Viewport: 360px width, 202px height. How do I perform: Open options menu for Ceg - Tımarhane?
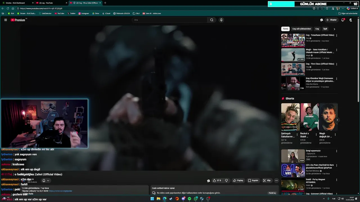[336, 35]
